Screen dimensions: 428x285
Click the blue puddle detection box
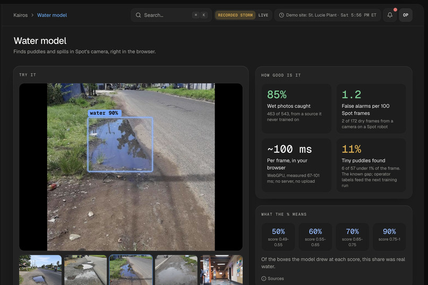coord(120,144)
